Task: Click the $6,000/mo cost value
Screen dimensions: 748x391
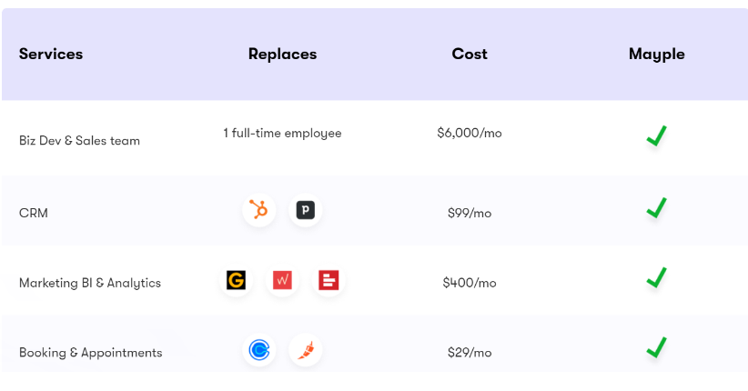Action: 470,133
